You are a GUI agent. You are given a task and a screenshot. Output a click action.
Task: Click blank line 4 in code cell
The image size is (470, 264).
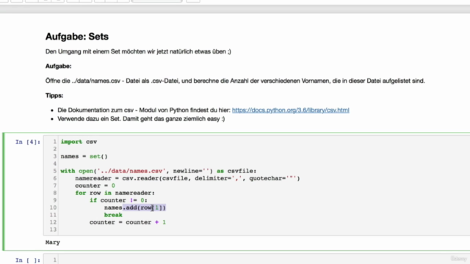click(x=264, y=164)
